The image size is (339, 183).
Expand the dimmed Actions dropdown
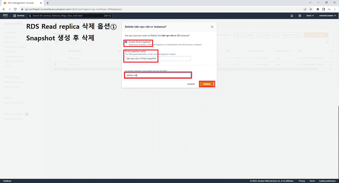[x=268, y=35]
